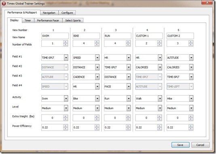Image resolution: width=216 pixels, height=154 pixels.
Task: Click the Save button
Action: pyautogui.click(x=180, y=145)
